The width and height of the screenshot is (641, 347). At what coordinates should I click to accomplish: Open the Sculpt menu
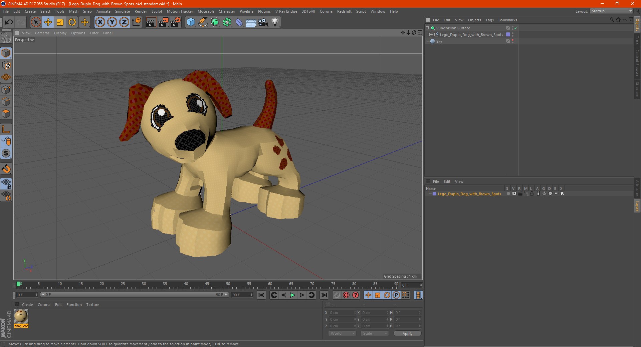[x=157, y=11]
